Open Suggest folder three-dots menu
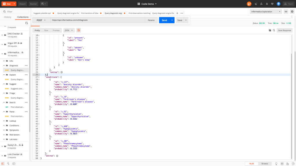Screen dimensions: 296x166 [x=26, y=84]
